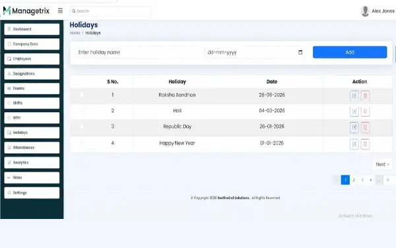Viewport: 396px width, 248px height.
Task: Open Teams in the sidebar
Action: tap(32, 88)
